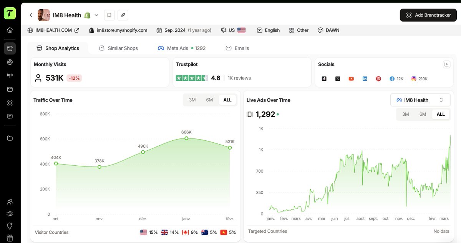Switch to Emails tab

(x=237, y=48)
